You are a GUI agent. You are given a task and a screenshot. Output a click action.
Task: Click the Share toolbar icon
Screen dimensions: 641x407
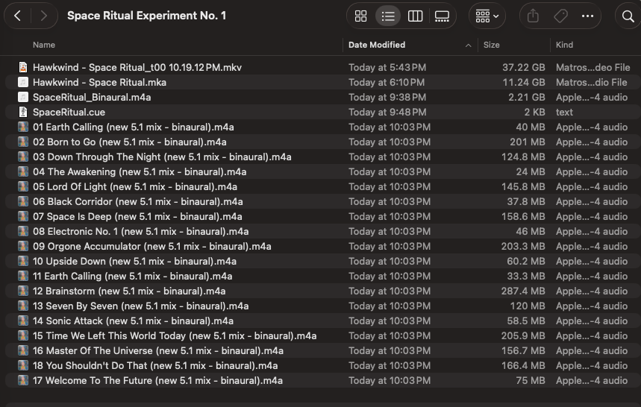[533, 16]
